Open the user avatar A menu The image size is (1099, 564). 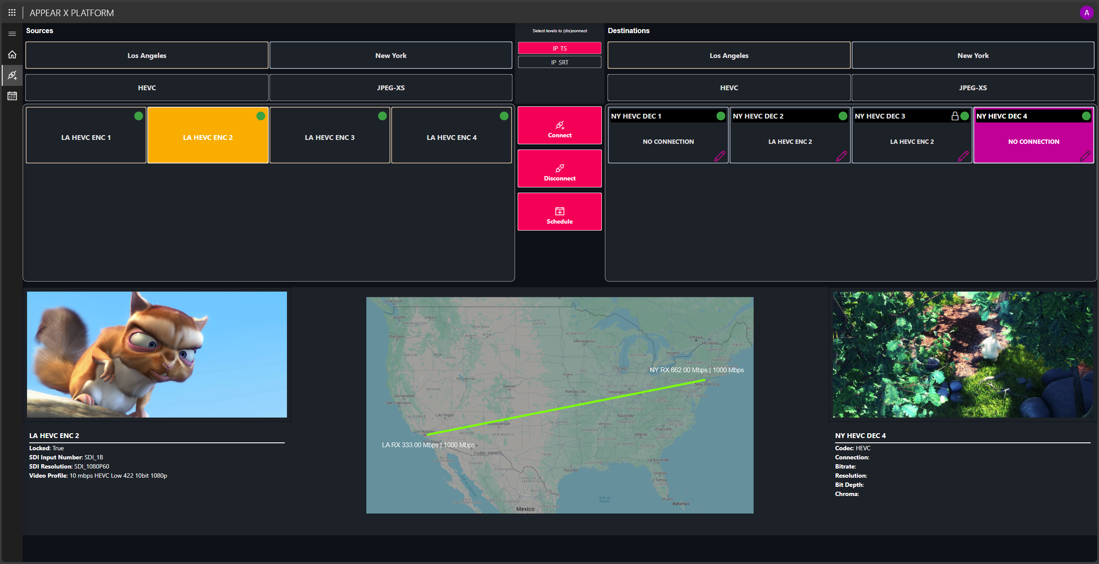(1086, 13)
